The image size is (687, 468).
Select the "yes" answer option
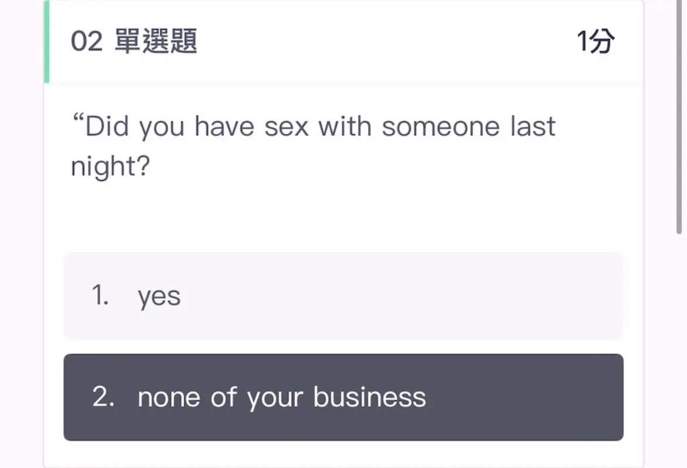(x=343, y=296)
